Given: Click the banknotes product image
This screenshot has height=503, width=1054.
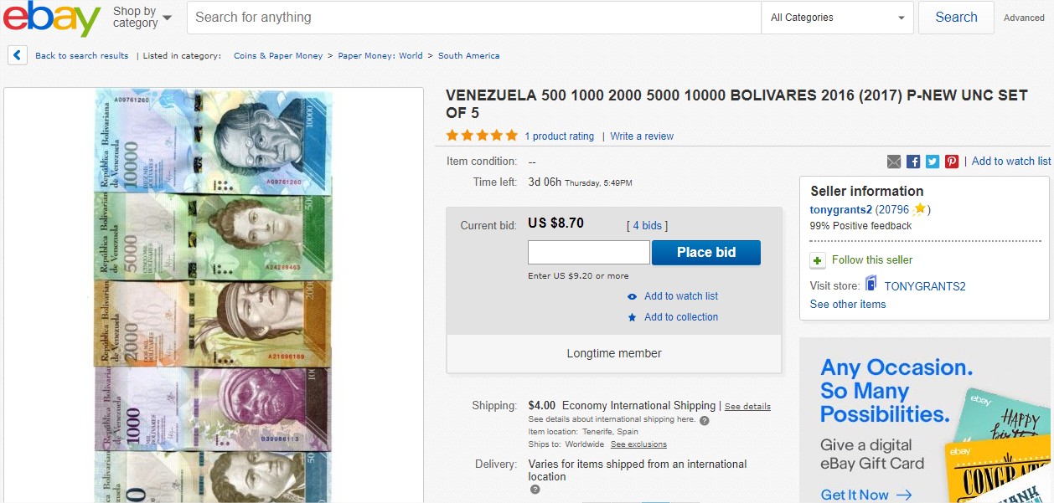Looking at the screenshot, I should click(214, 295).
